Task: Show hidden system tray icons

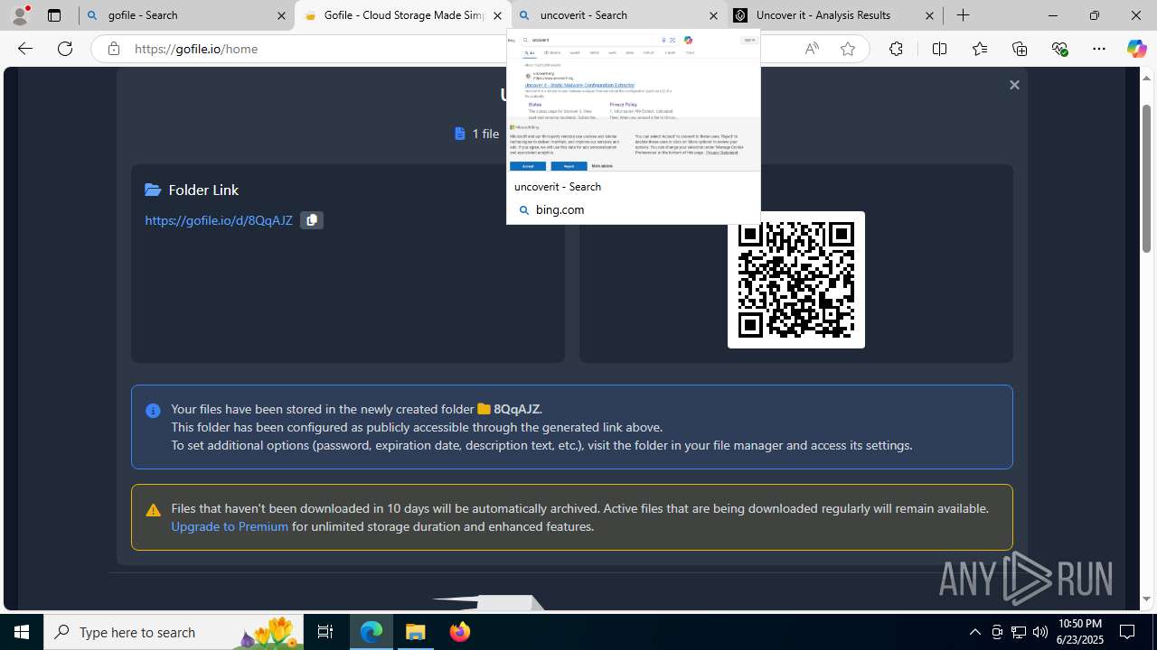Action: (x=975, y=632)
